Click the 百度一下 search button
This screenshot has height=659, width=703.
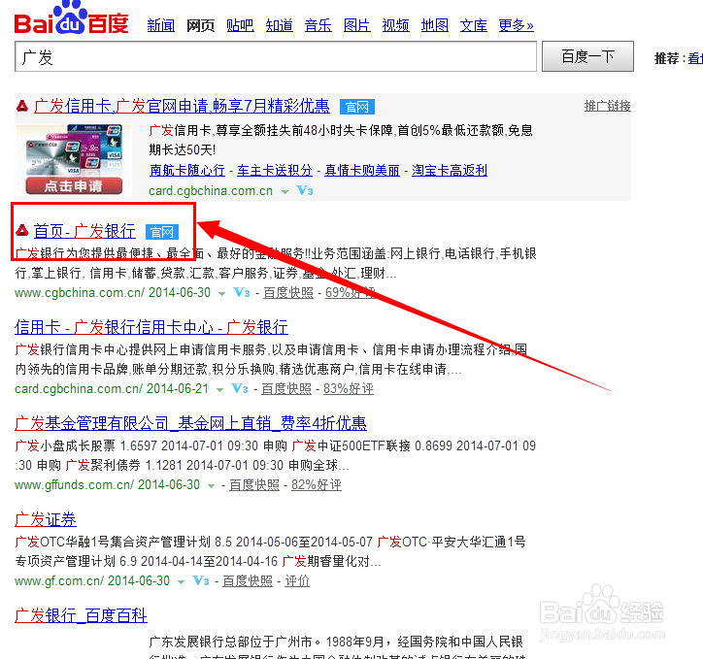(x=587, y=56)
